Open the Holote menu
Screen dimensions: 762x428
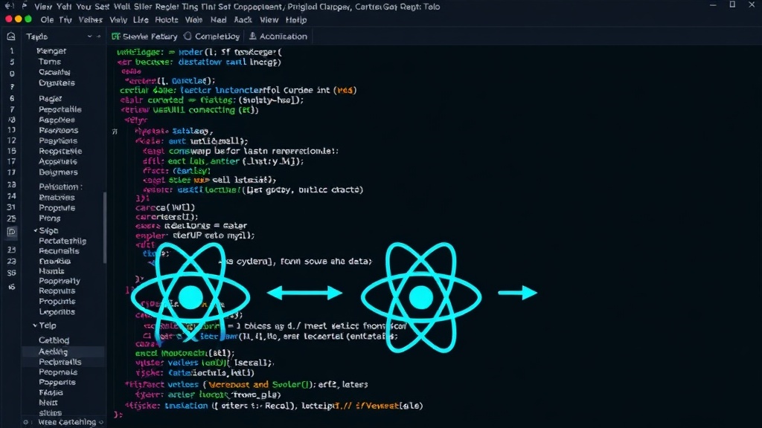(x=167, y=20)
